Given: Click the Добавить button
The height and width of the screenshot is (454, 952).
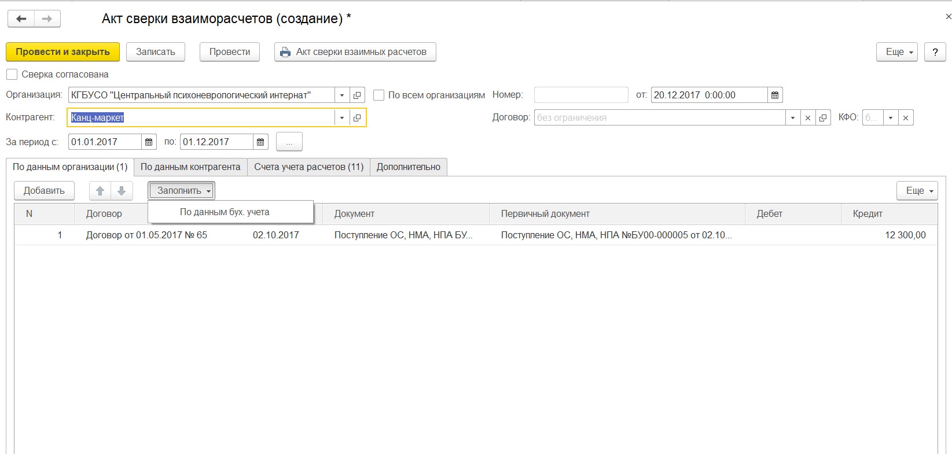Looking at the screenshot, I should (44, 190).
